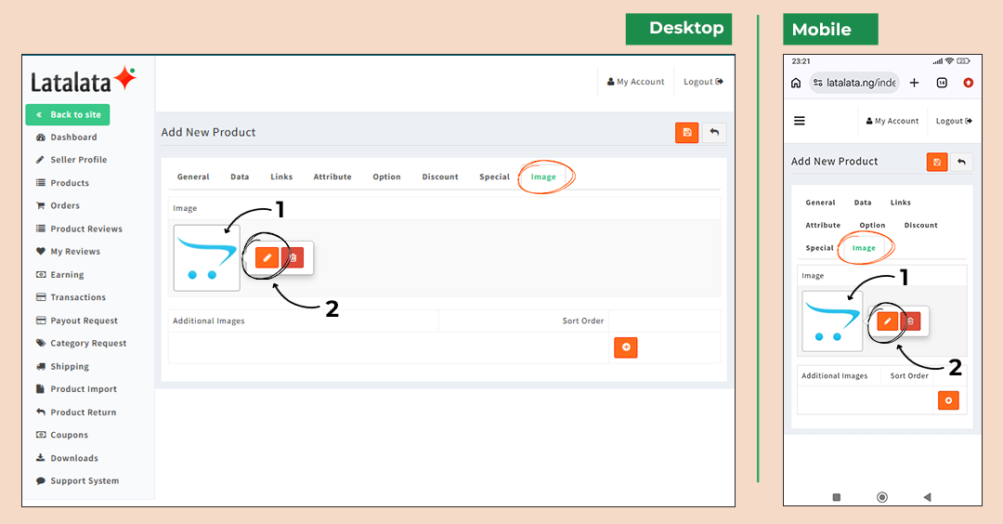Click the orange pencil edit image button on desktop
Screen dimensions: 1003x524
click(267, 257)
